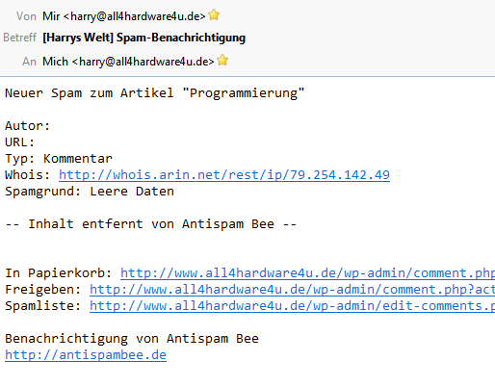Click the 'An' header label
Screen dimensions: 495x387
pyautogui.click(x=29, y=62)
